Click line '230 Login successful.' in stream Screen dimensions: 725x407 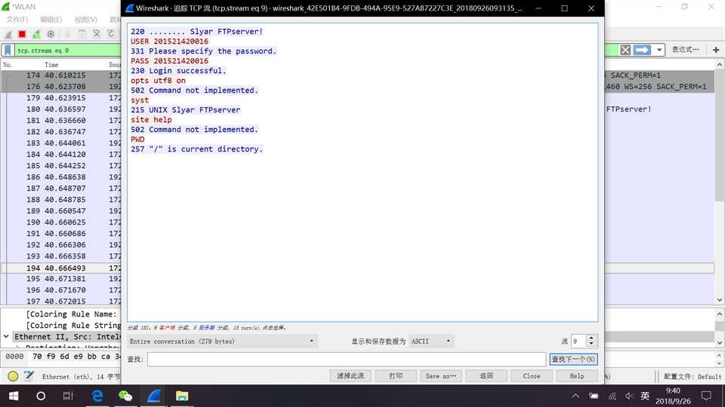(178, 71)
